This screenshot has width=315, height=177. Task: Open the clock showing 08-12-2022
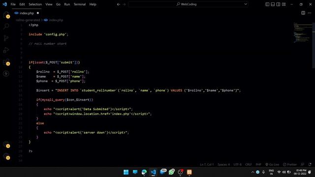(300, 172)
